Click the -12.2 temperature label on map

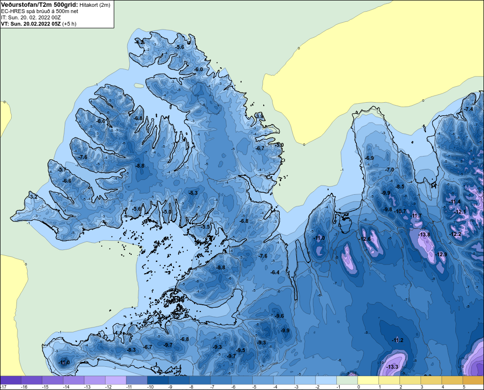coord(455,234)
